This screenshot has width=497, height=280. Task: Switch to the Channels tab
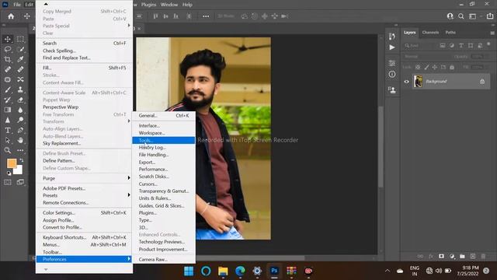coord(430,33)
